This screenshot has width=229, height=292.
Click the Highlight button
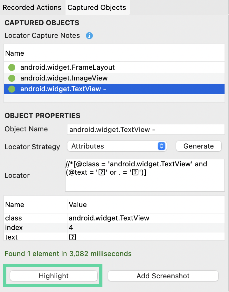(54, 276)
